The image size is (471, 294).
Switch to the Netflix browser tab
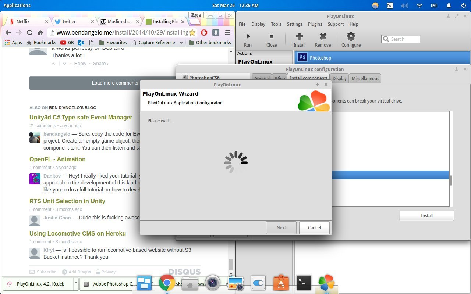pos(29,21)
